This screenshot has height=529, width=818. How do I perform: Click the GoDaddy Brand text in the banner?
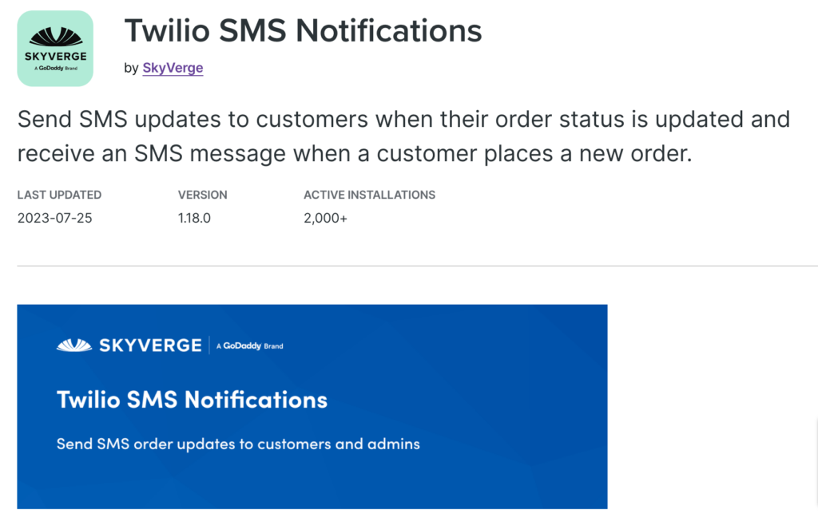(x=249, y=346)
